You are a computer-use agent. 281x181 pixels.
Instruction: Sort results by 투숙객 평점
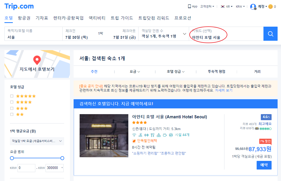click(x=217, y=72)
